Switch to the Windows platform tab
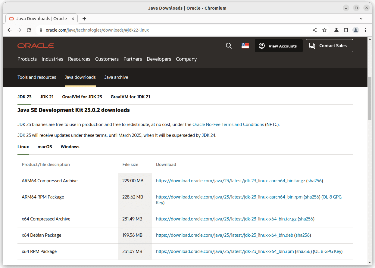The height and width of the screenshot is (268, 375). pyautogui.click(x=70, y=147)
